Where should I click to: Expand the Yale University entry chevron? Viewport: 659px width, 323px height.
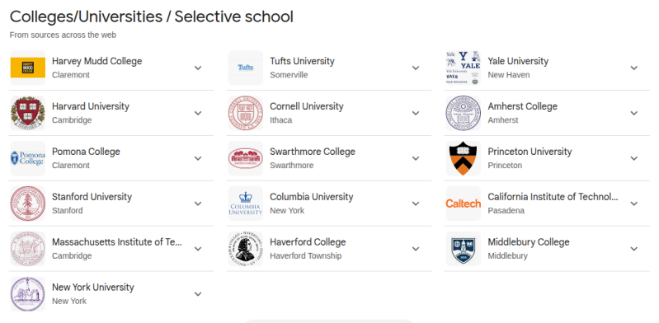click(x=633, y=68)
